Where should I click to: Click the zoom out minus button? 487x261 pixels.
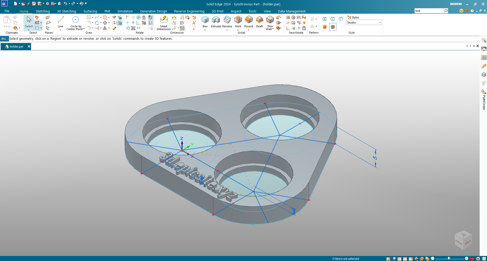click(x=433, y=258)
